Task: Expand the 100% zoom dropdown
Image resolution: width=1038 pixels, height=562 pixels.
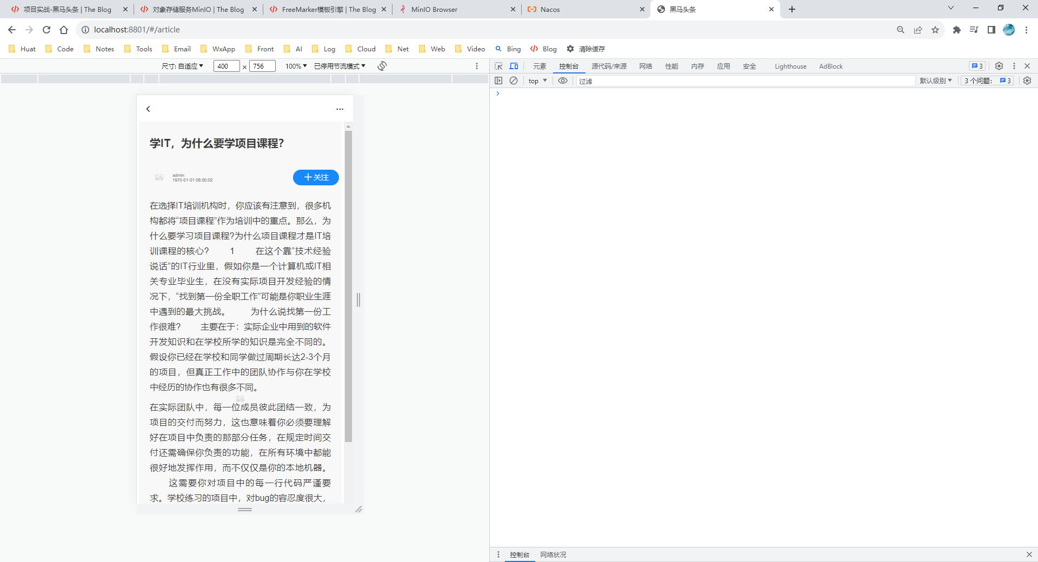Action: [296, 66]
